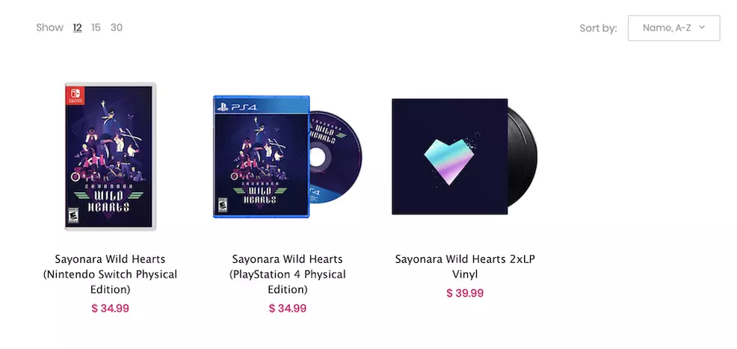Screen dimensions: 737x349
Task: Open Sayonara Wild Hearts PlayStation 4 Physical Edition title
Action: pos(288,274)
